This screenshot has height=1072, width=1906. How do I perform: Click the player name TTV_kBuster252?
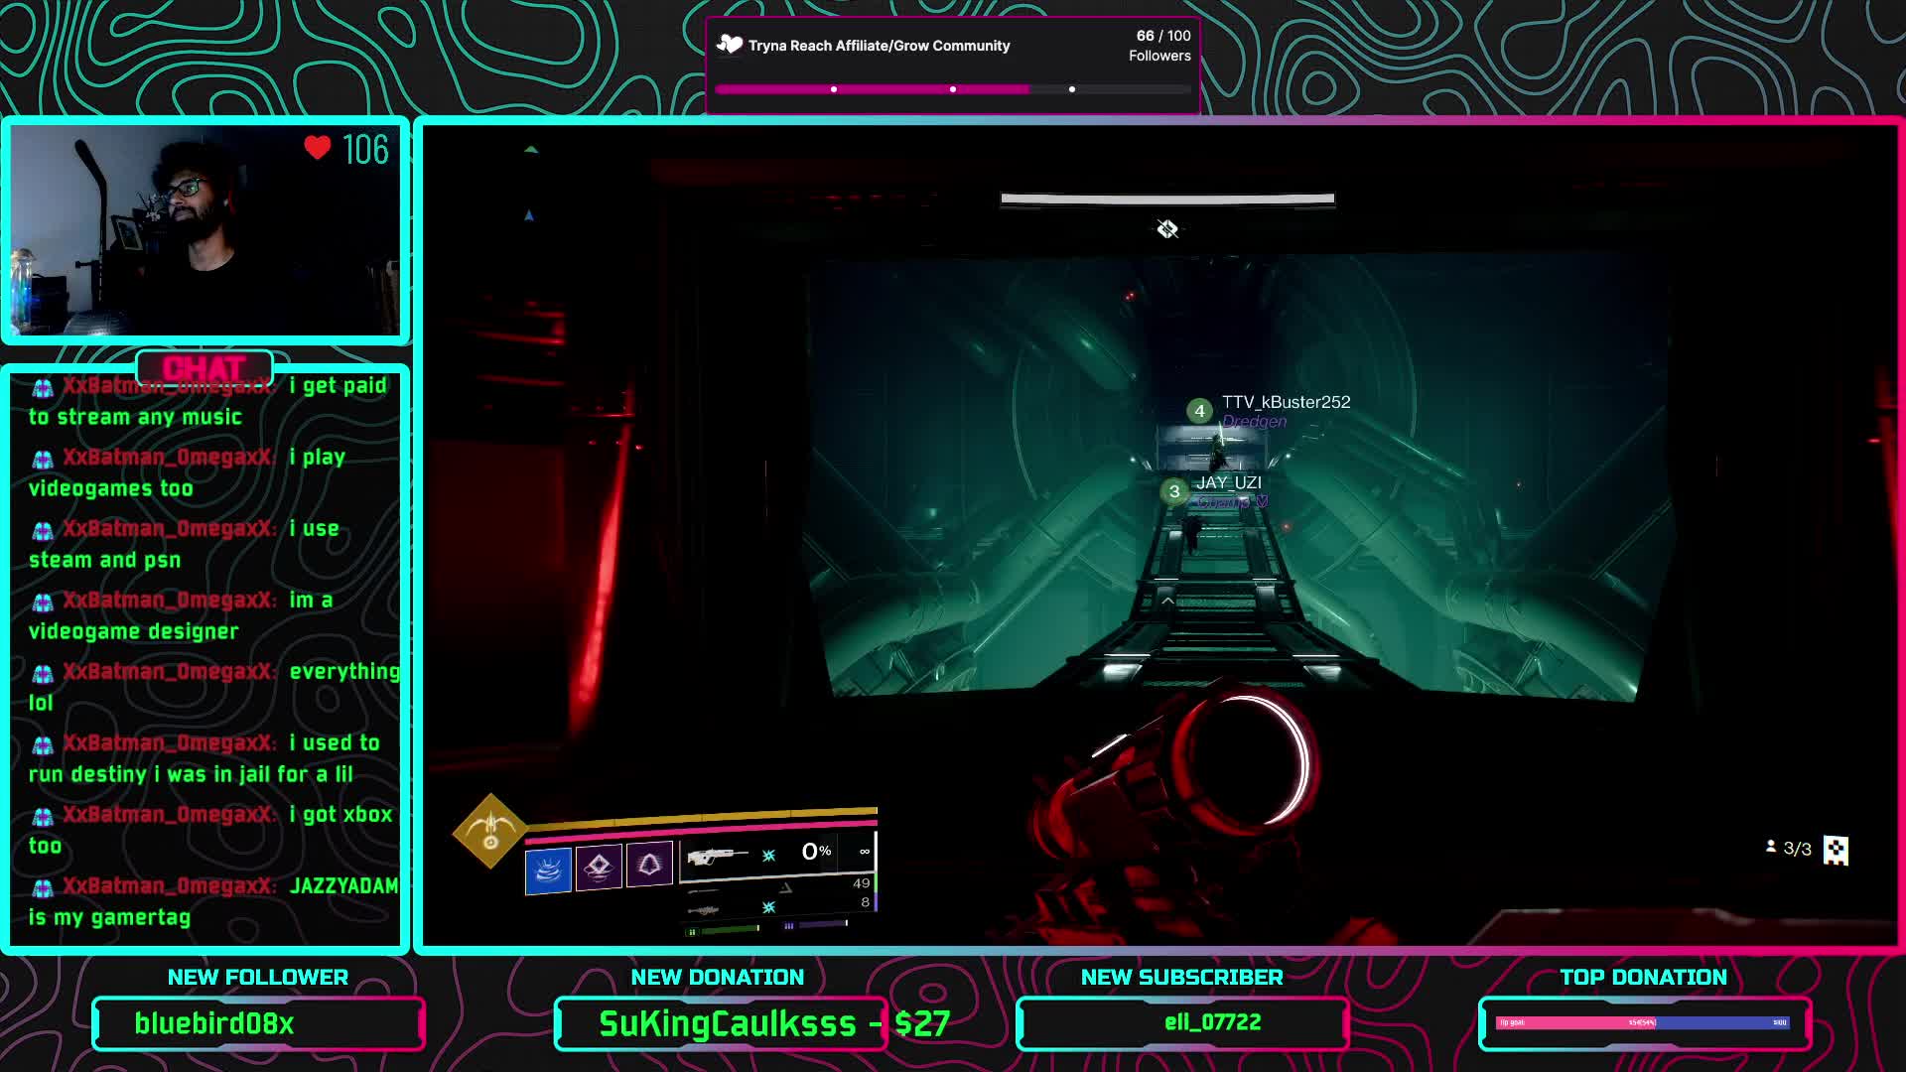(1286, 402)
